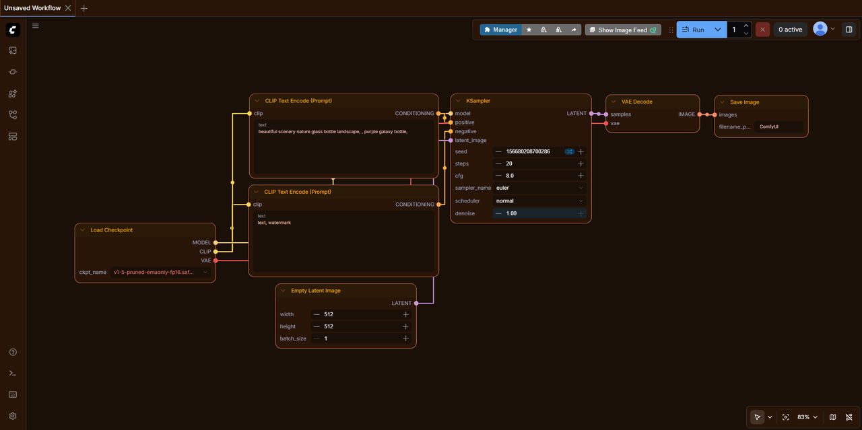Screen dimensions: 862x430
Task: Click the MODEL output port on Load Checkpoint
Action: [215, 242]
